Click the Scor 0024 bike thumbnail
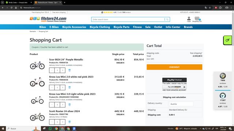 (37, 65)
